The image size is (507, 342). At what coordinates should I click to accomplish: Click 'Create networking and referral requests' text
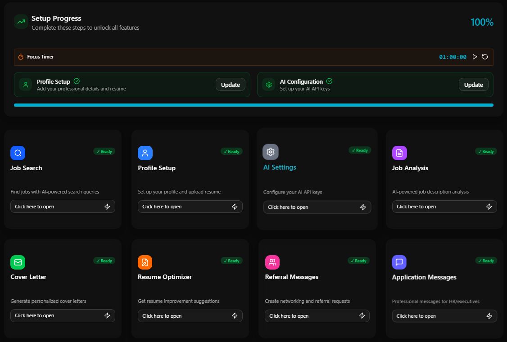click(307, 301)
